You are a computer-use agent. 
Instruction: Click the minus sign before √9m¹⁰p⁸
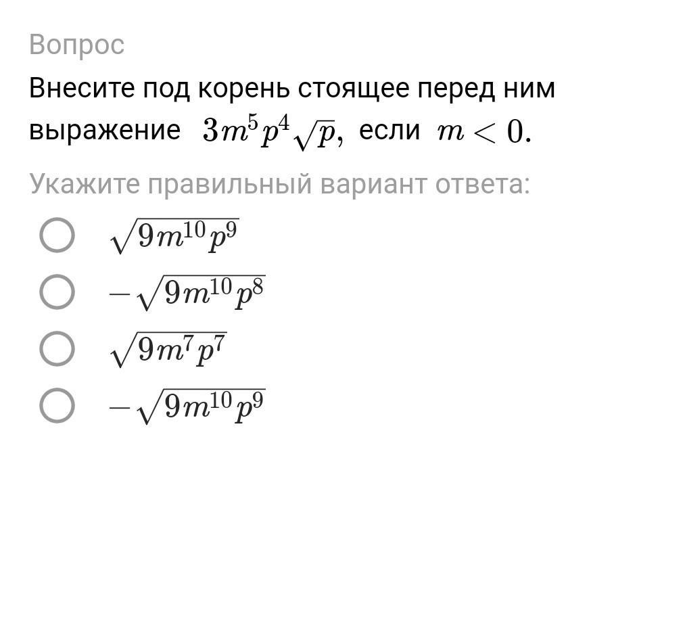tap(120, 294)
